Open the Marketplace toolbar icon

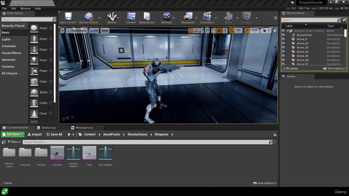pyautogui.click(x=147, y=18)
